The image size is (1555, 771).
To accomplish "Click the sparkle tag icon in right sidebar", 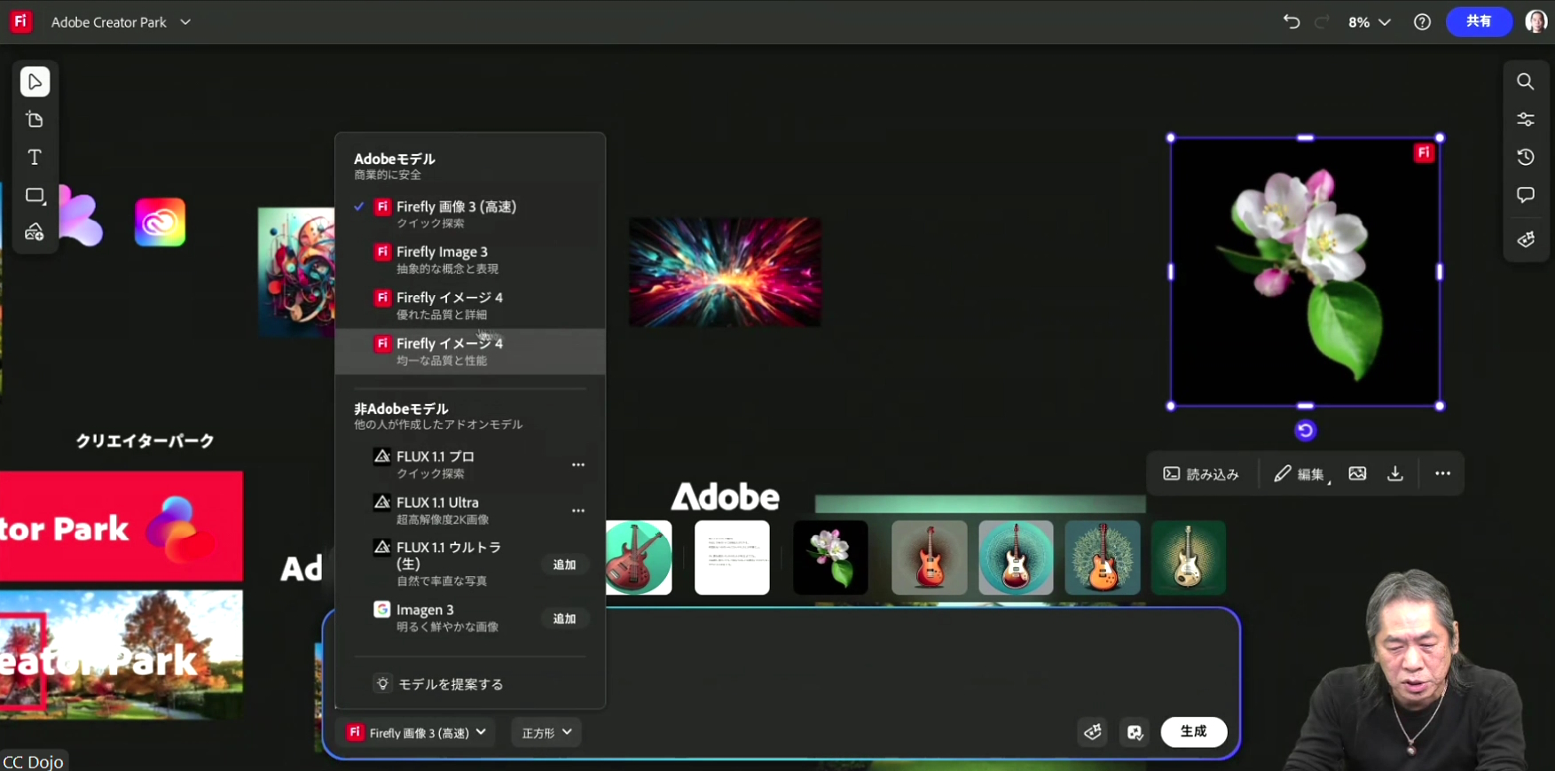I will [x=1526, y=239].
